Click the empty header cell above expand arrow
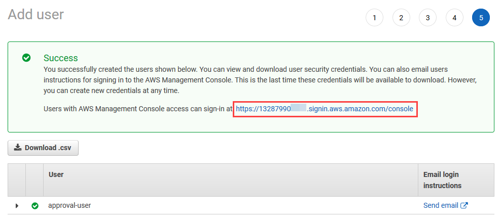 click(17, 180)
